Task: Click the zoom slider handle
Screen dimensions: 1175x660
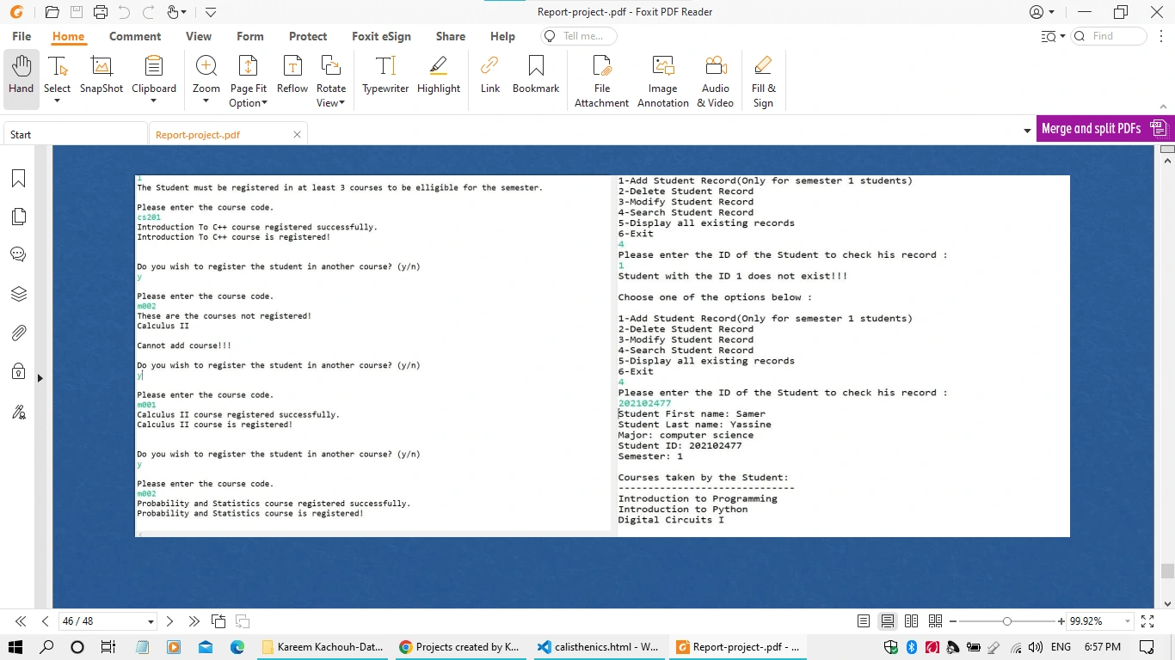Action: click(x=1006, y=621)
